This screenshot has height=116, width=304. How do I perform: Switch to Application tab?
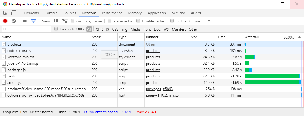point(157,13)
